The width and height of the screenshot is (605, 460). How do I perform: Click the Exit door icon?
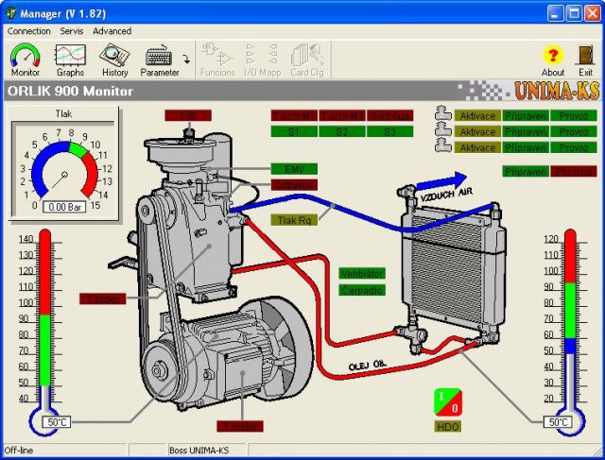click(585, 60)
